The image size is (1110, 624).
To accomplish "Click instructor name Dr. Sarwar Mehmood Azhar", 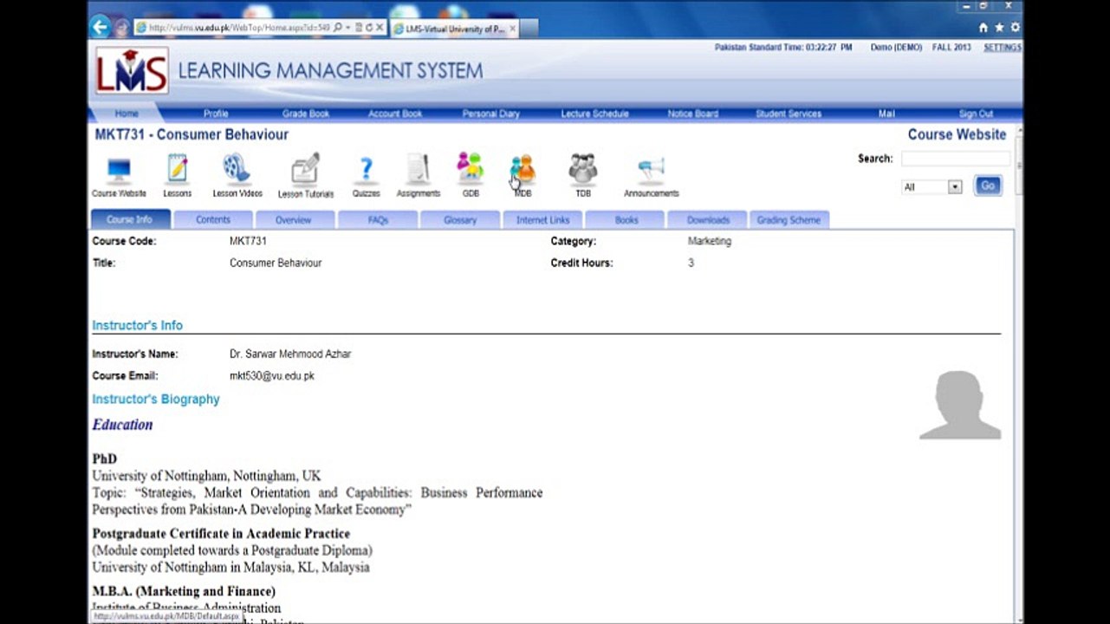I will coord(290,354).
